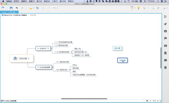This screenshot has height=103, width=169.
Task: Open the Task Info clipboard panel
Action: point(165,68)
